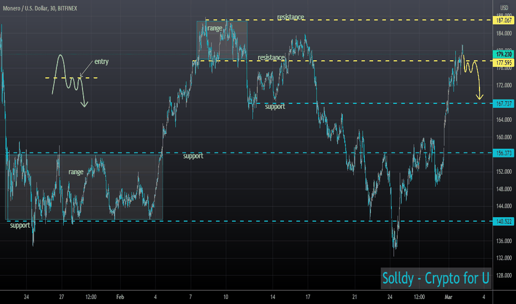516x304 pixels.
Task: Click "support" label under the 140.522 line
Action: click(20, 226)
